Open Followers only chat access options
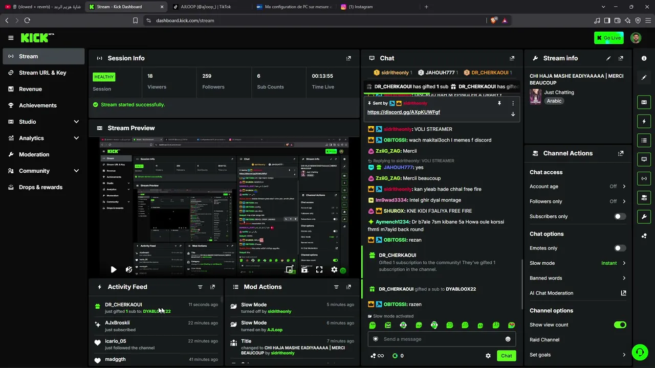The height and width of the screenshot is (368, 655). [x=578, y=201]
